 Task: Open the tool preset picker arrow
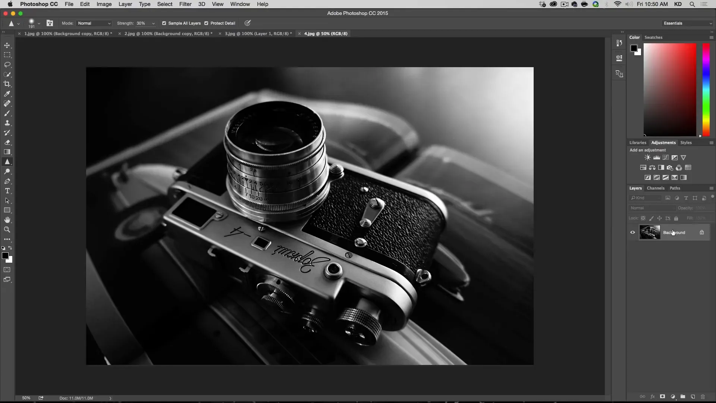tap(18, 24)
